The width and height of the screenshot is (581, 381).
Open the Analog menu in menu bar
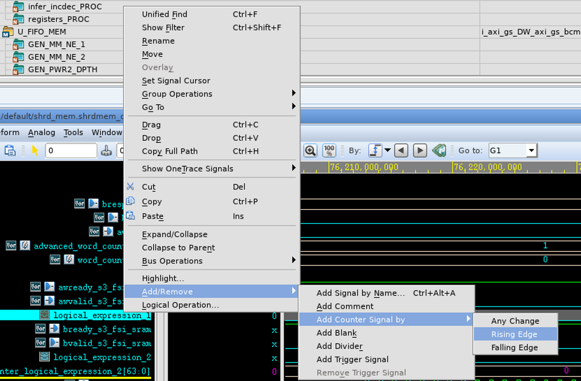point(41,132)
